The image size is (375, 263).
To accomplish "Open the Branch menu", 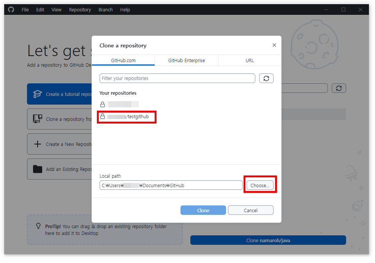I will click(106, 10).
